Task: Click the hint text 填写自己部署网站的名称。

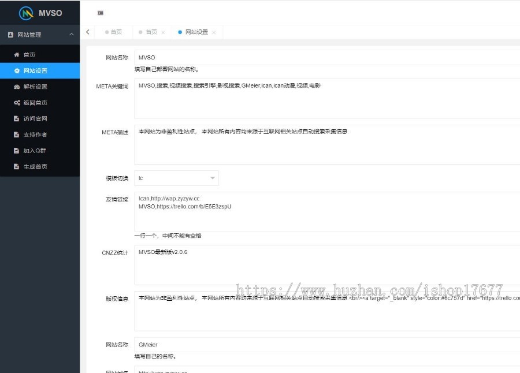Action: coord(167,69)
